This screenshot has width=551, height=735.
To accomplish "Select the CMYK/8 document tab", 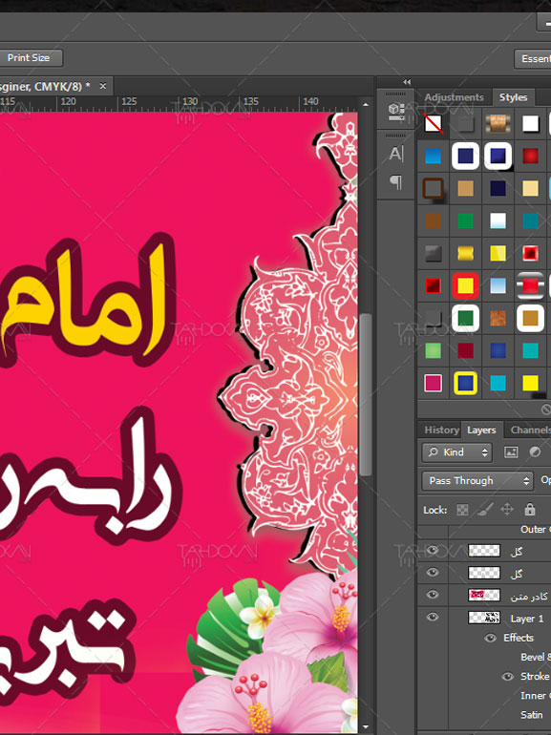I will coord(45,87).
